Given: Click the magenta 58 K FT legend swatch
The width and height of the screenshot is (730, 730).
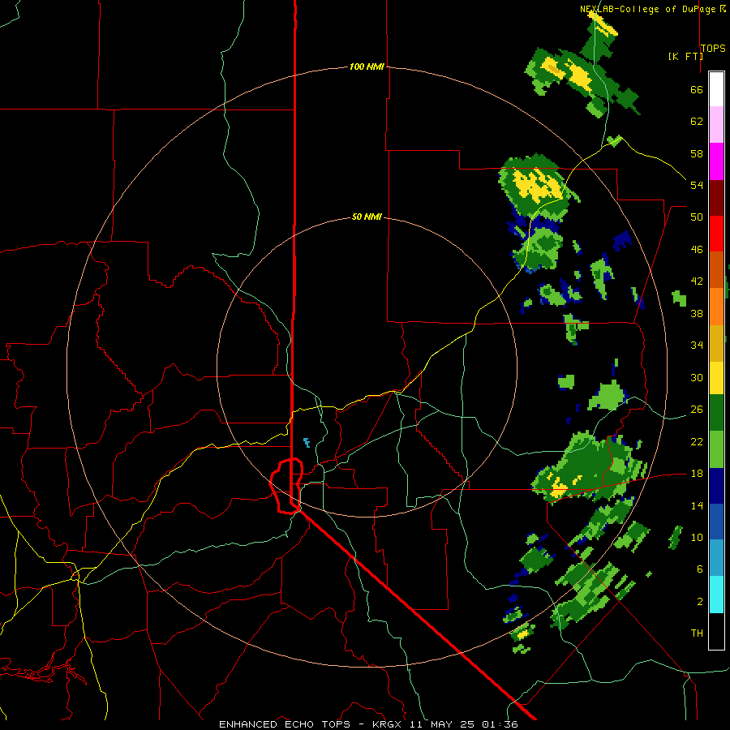Looking at the screenshot, I should click(x=716, y=161).
